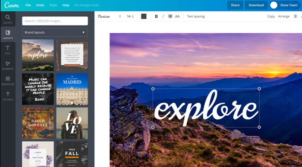
Task: Choose the LOVE layout thumbnail
Action: click(x=72, y=123)
